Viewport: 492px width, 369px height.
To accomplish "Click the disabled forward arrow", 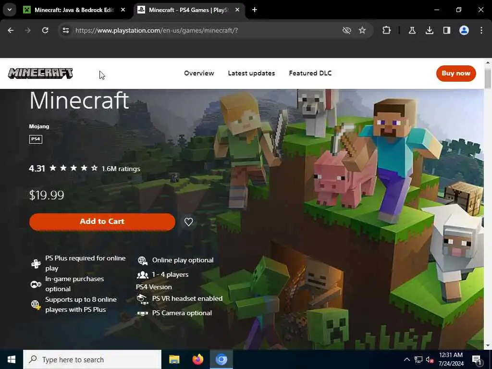I will [28, 30].
